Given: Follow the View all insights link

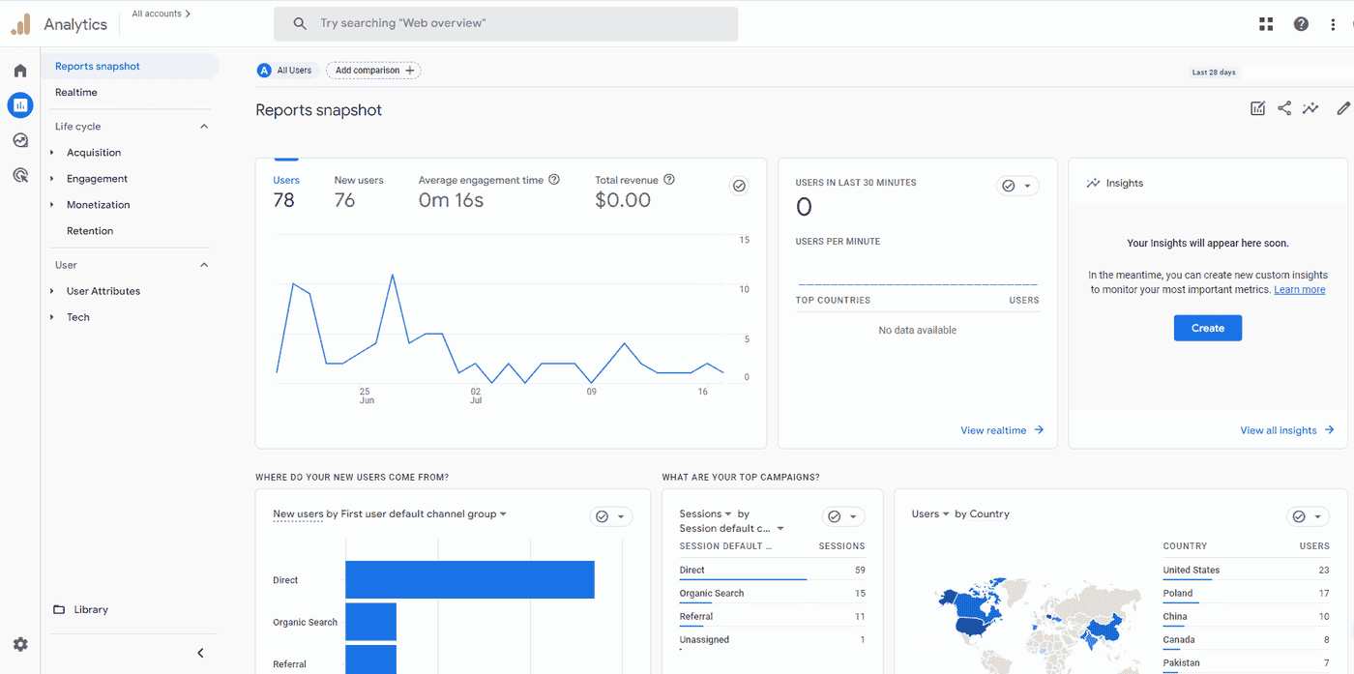Looking at the screenshot, I should 1287,430.
